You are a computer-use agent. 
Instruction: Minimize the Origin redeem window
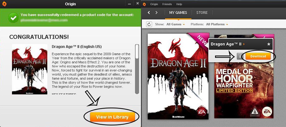coord(129,4)
